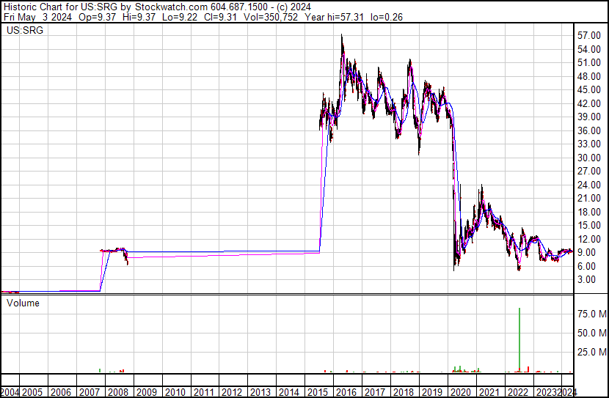
Task: Click the 45.00 price axis label
Action: (589, 89)
